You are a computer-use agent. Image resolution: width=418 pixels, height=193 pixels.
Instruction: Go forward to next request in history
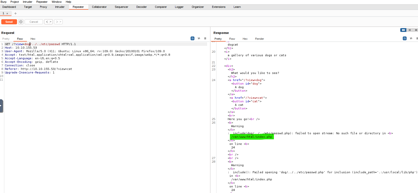click(x=57, y=22)
